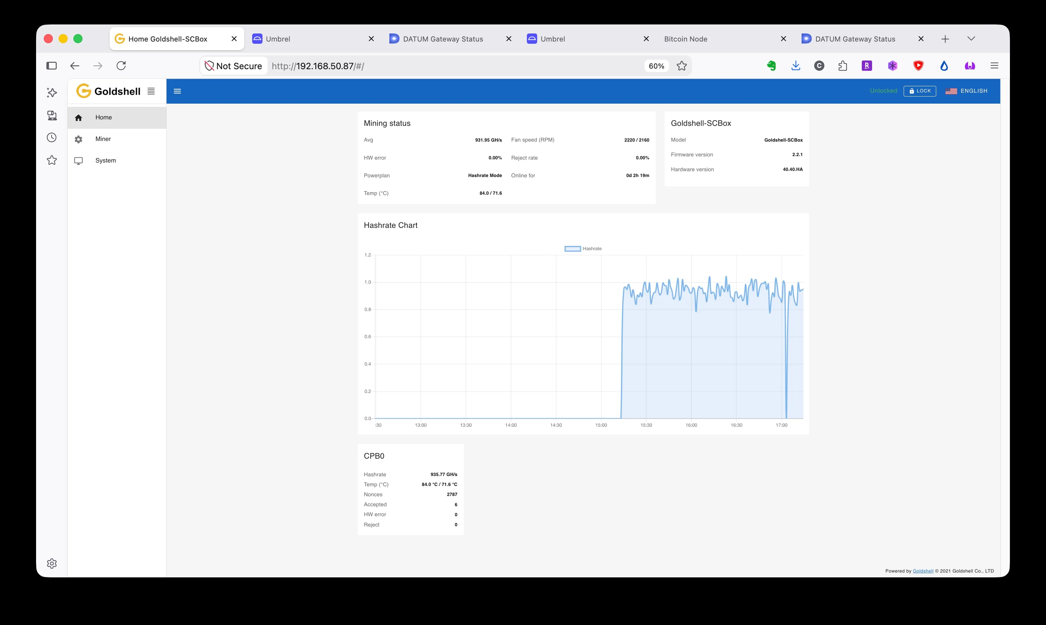Viewport: 1046px width, 625px height.
Task: Click the Unlocked status text
Action: (883, 91)
